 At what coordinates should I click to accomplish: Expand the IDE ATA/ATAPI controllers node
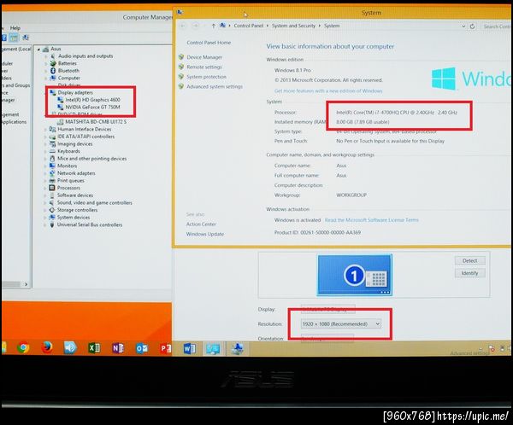45,137
